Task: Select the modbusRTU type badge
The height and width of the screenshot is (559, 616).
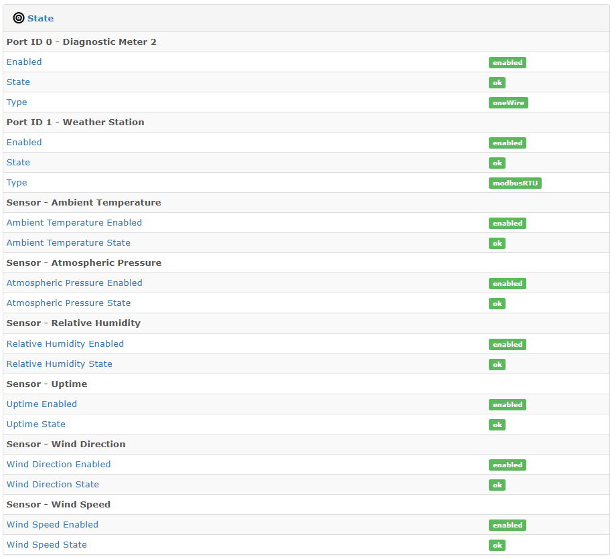Action: click(x=515, y=183)
